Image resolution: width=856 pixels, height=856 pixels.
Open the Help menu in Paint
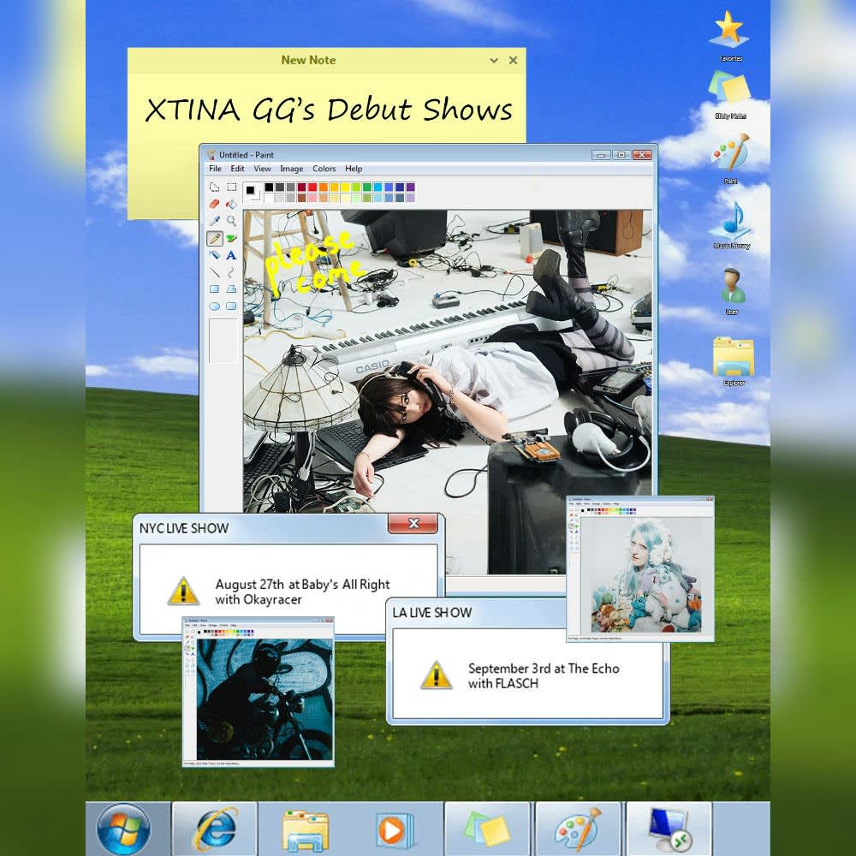[x=354, y=169]
